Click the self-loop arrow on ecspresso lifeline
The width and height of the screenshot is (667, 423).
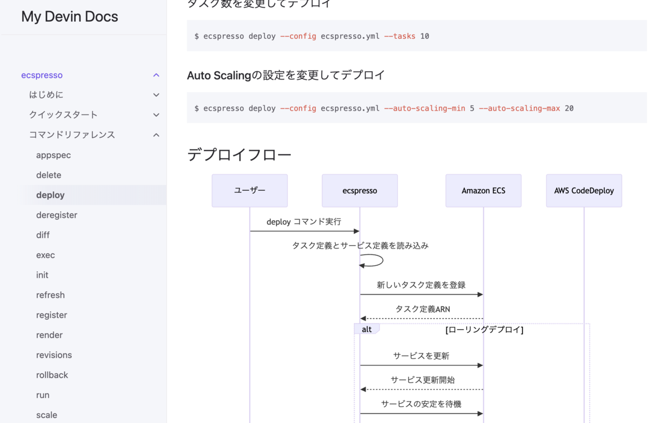point(371,261)
